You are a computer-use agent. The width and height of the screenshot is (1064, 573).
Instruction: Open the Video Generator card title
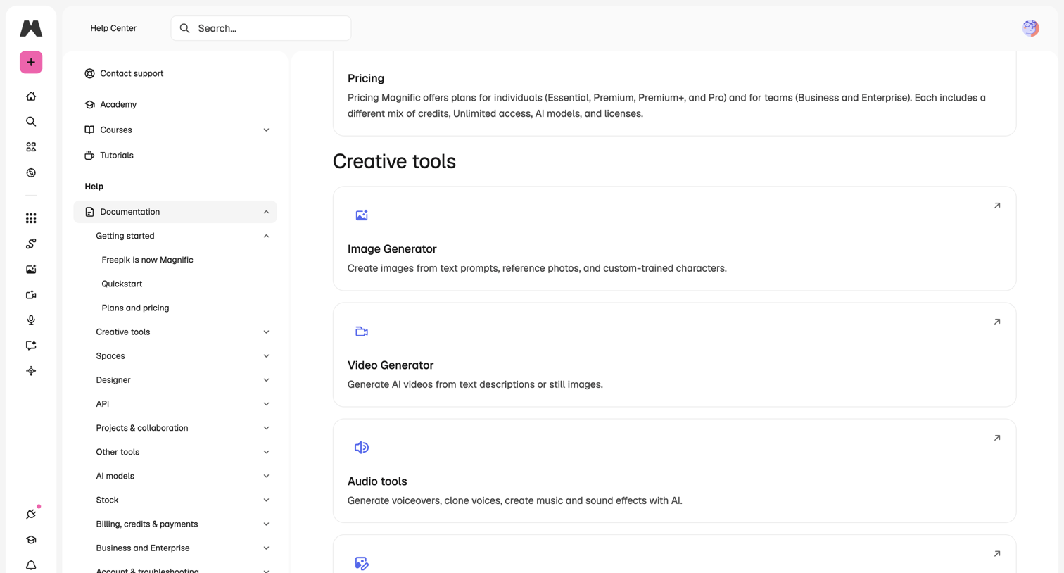pyautogui.click(x=391, y=365)
